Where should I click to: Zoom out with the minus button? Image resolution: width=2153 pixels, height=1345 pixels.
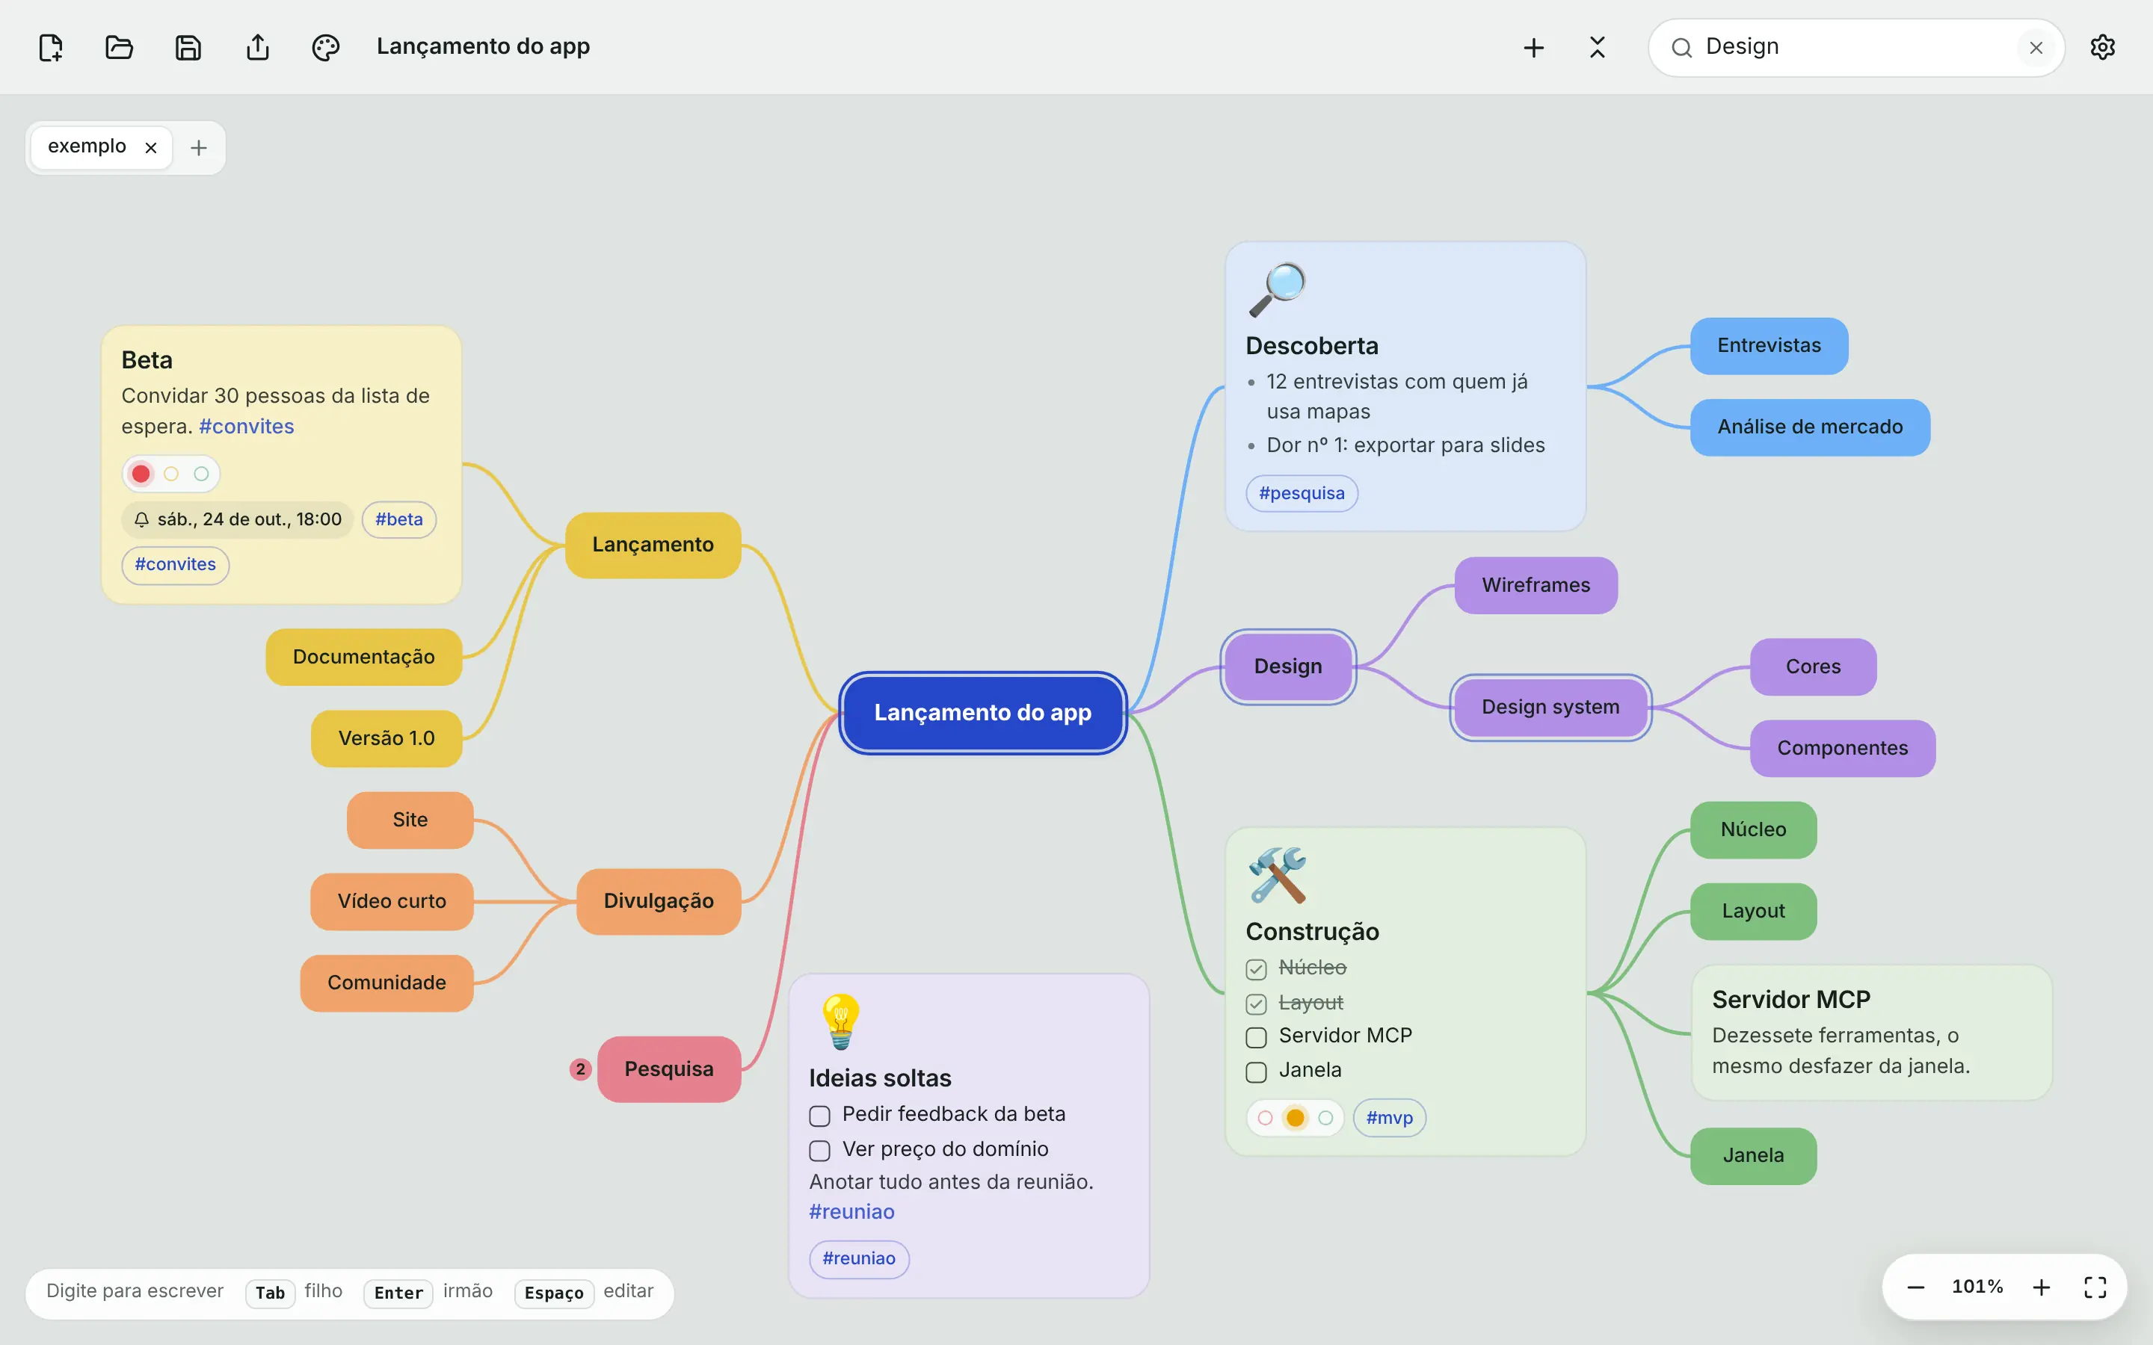point(1915,1287)
